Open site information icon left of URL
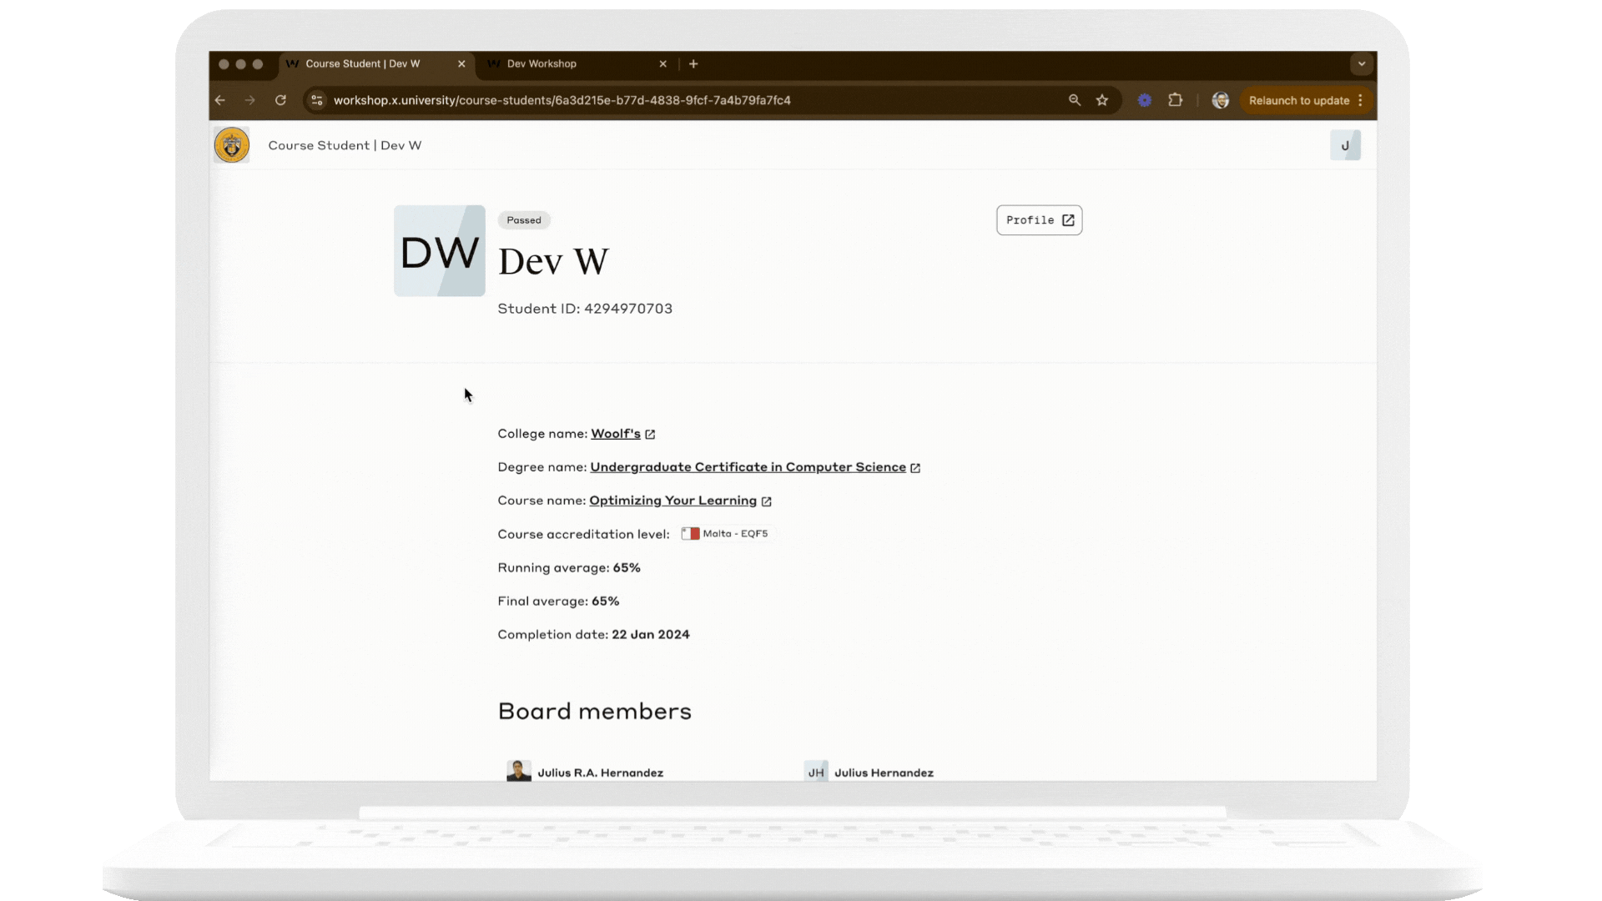The height and width of the screenshot is (901, 1602). pyautogui.click(x=316, y=100)
